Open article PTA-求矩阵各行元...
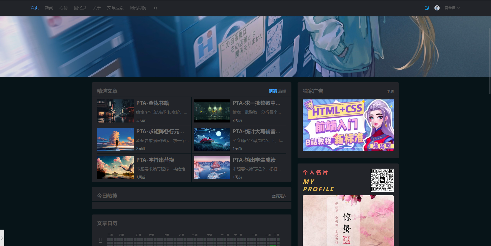 click(160, 131)
